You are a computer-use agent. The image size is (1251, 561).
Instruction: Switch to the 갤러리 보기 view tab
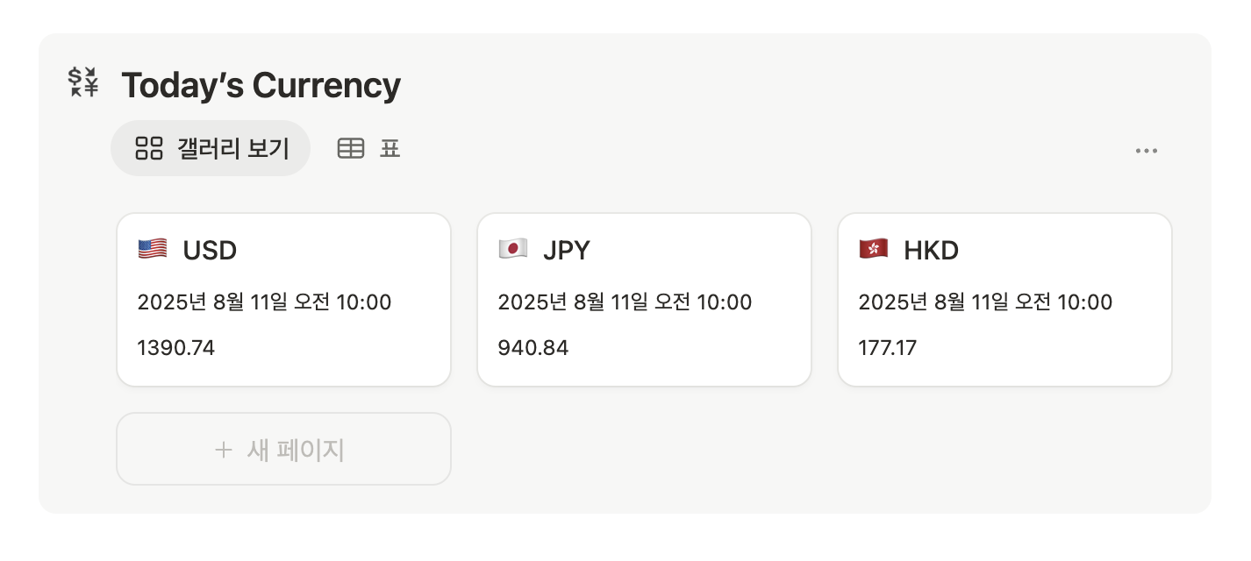click(211, 149)
